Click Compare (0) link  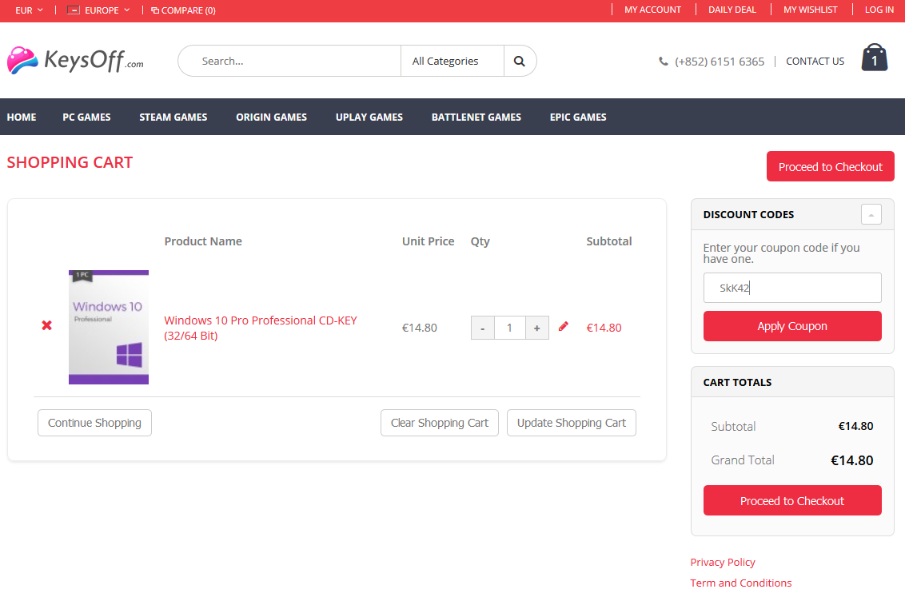click(184, 10)
